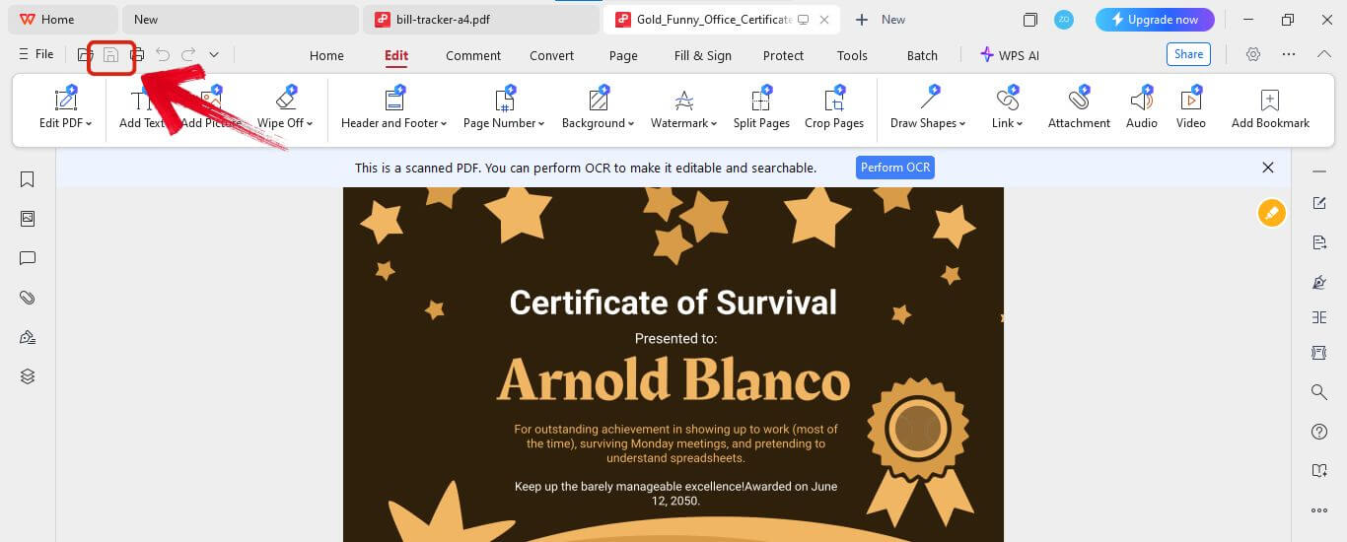Collapse the ribbon with the chevron
This screenshot has width=1347, height=542.
[x=1324, y=54]
